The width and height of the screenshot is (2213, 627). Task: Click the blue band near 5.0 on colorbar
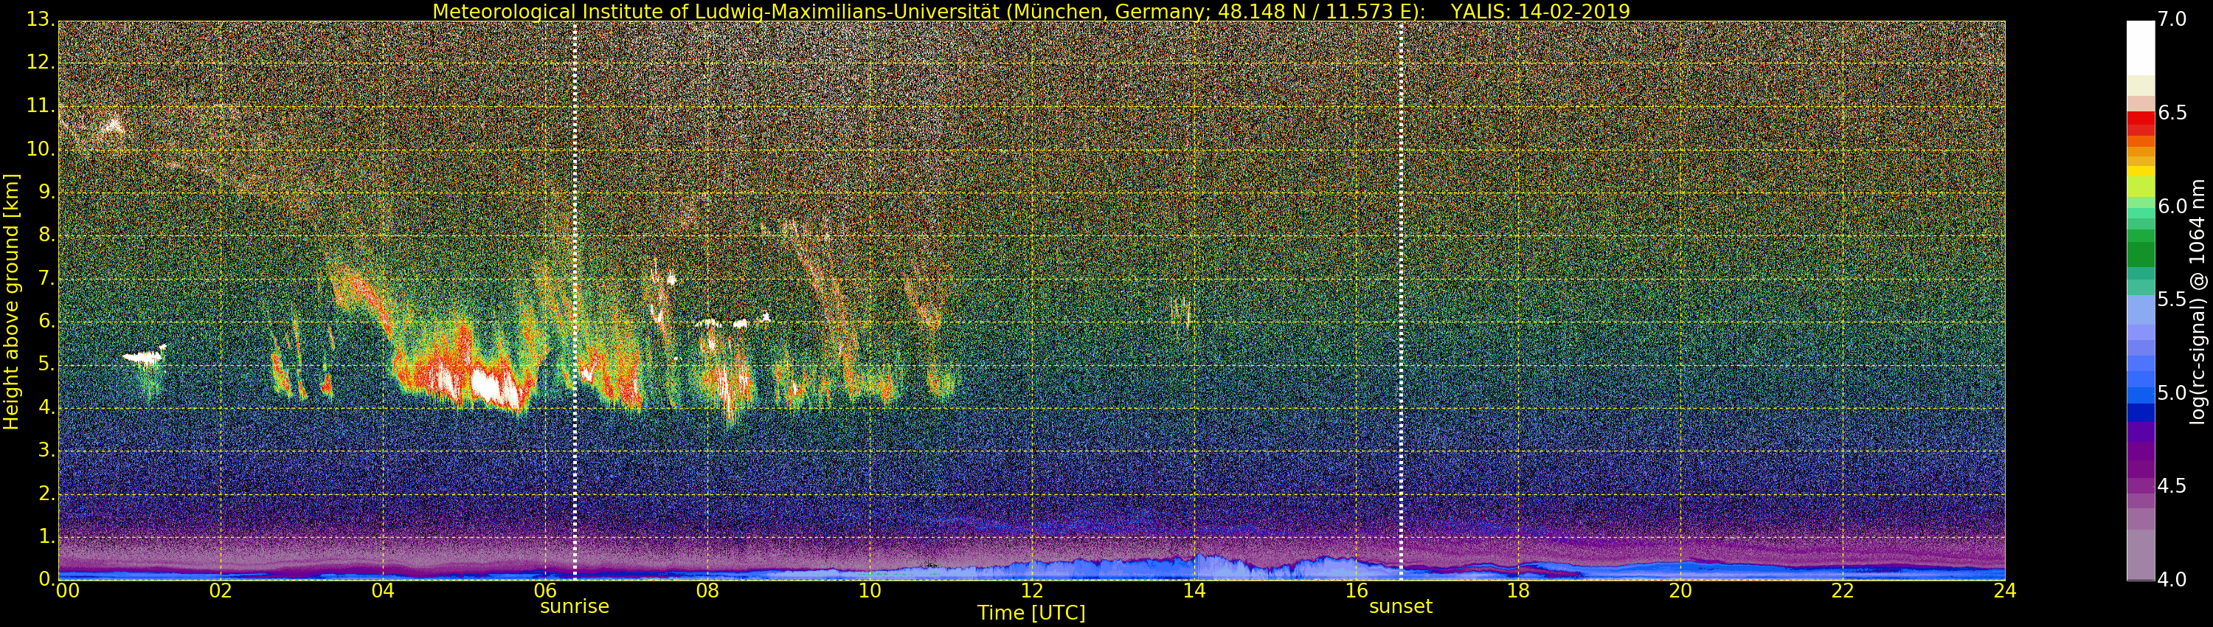[x=2140, y=395]
